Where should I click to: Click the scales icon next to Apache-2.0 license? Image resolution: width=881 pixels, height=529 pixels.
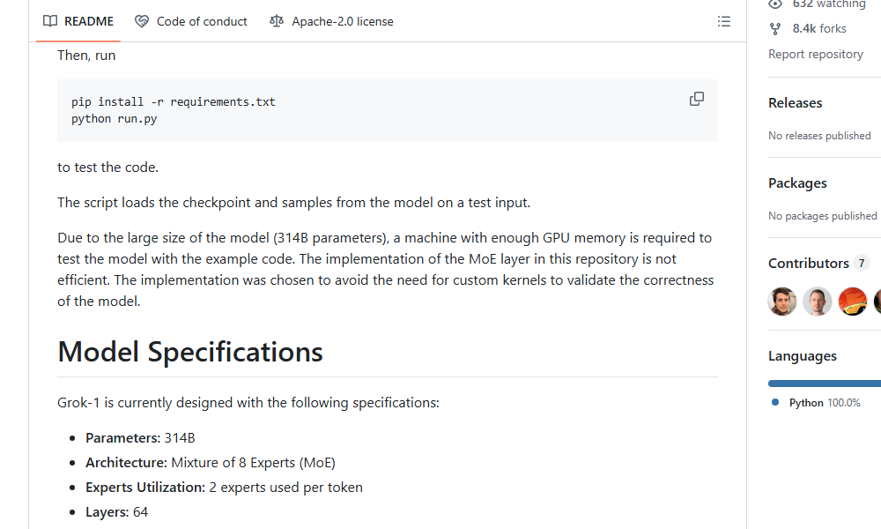tap(276, 21)
